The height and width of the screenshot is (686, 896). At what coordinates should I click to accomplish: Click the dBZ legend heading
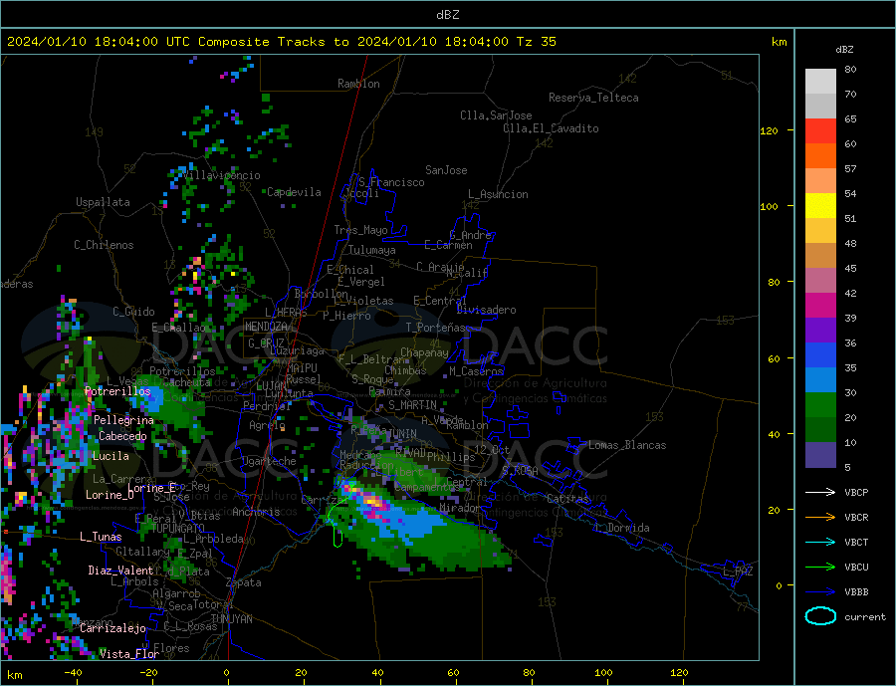[x=844, y=50]
